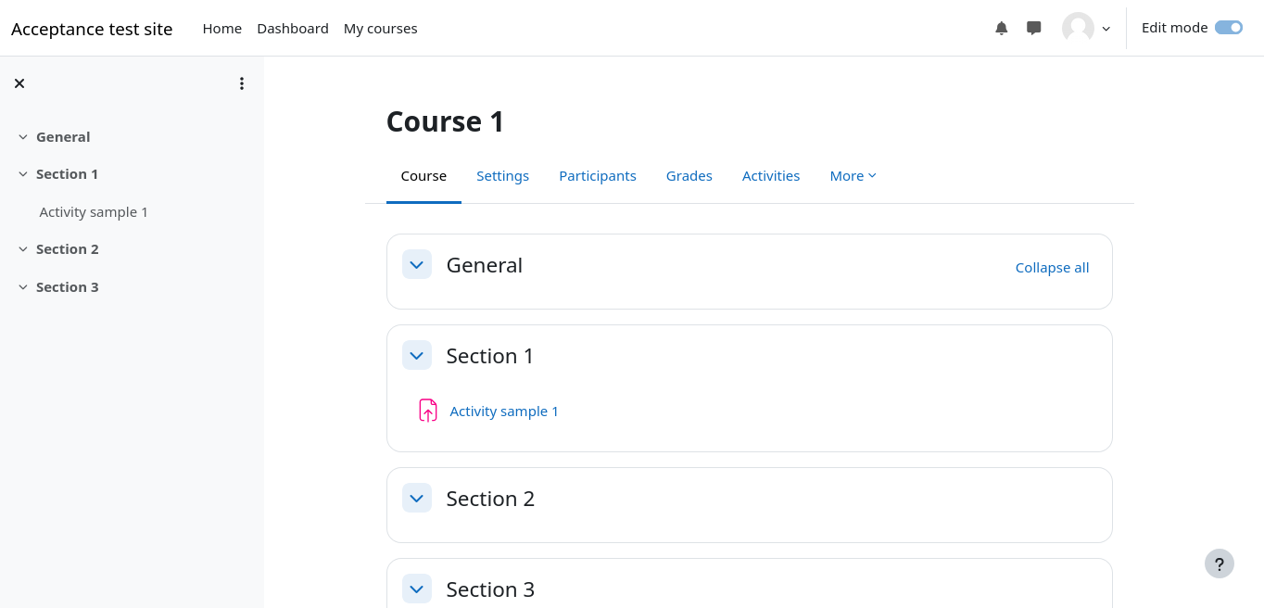The image size is (1264, 608).
Task: Open the Participants tab
Action: (597, 176)
